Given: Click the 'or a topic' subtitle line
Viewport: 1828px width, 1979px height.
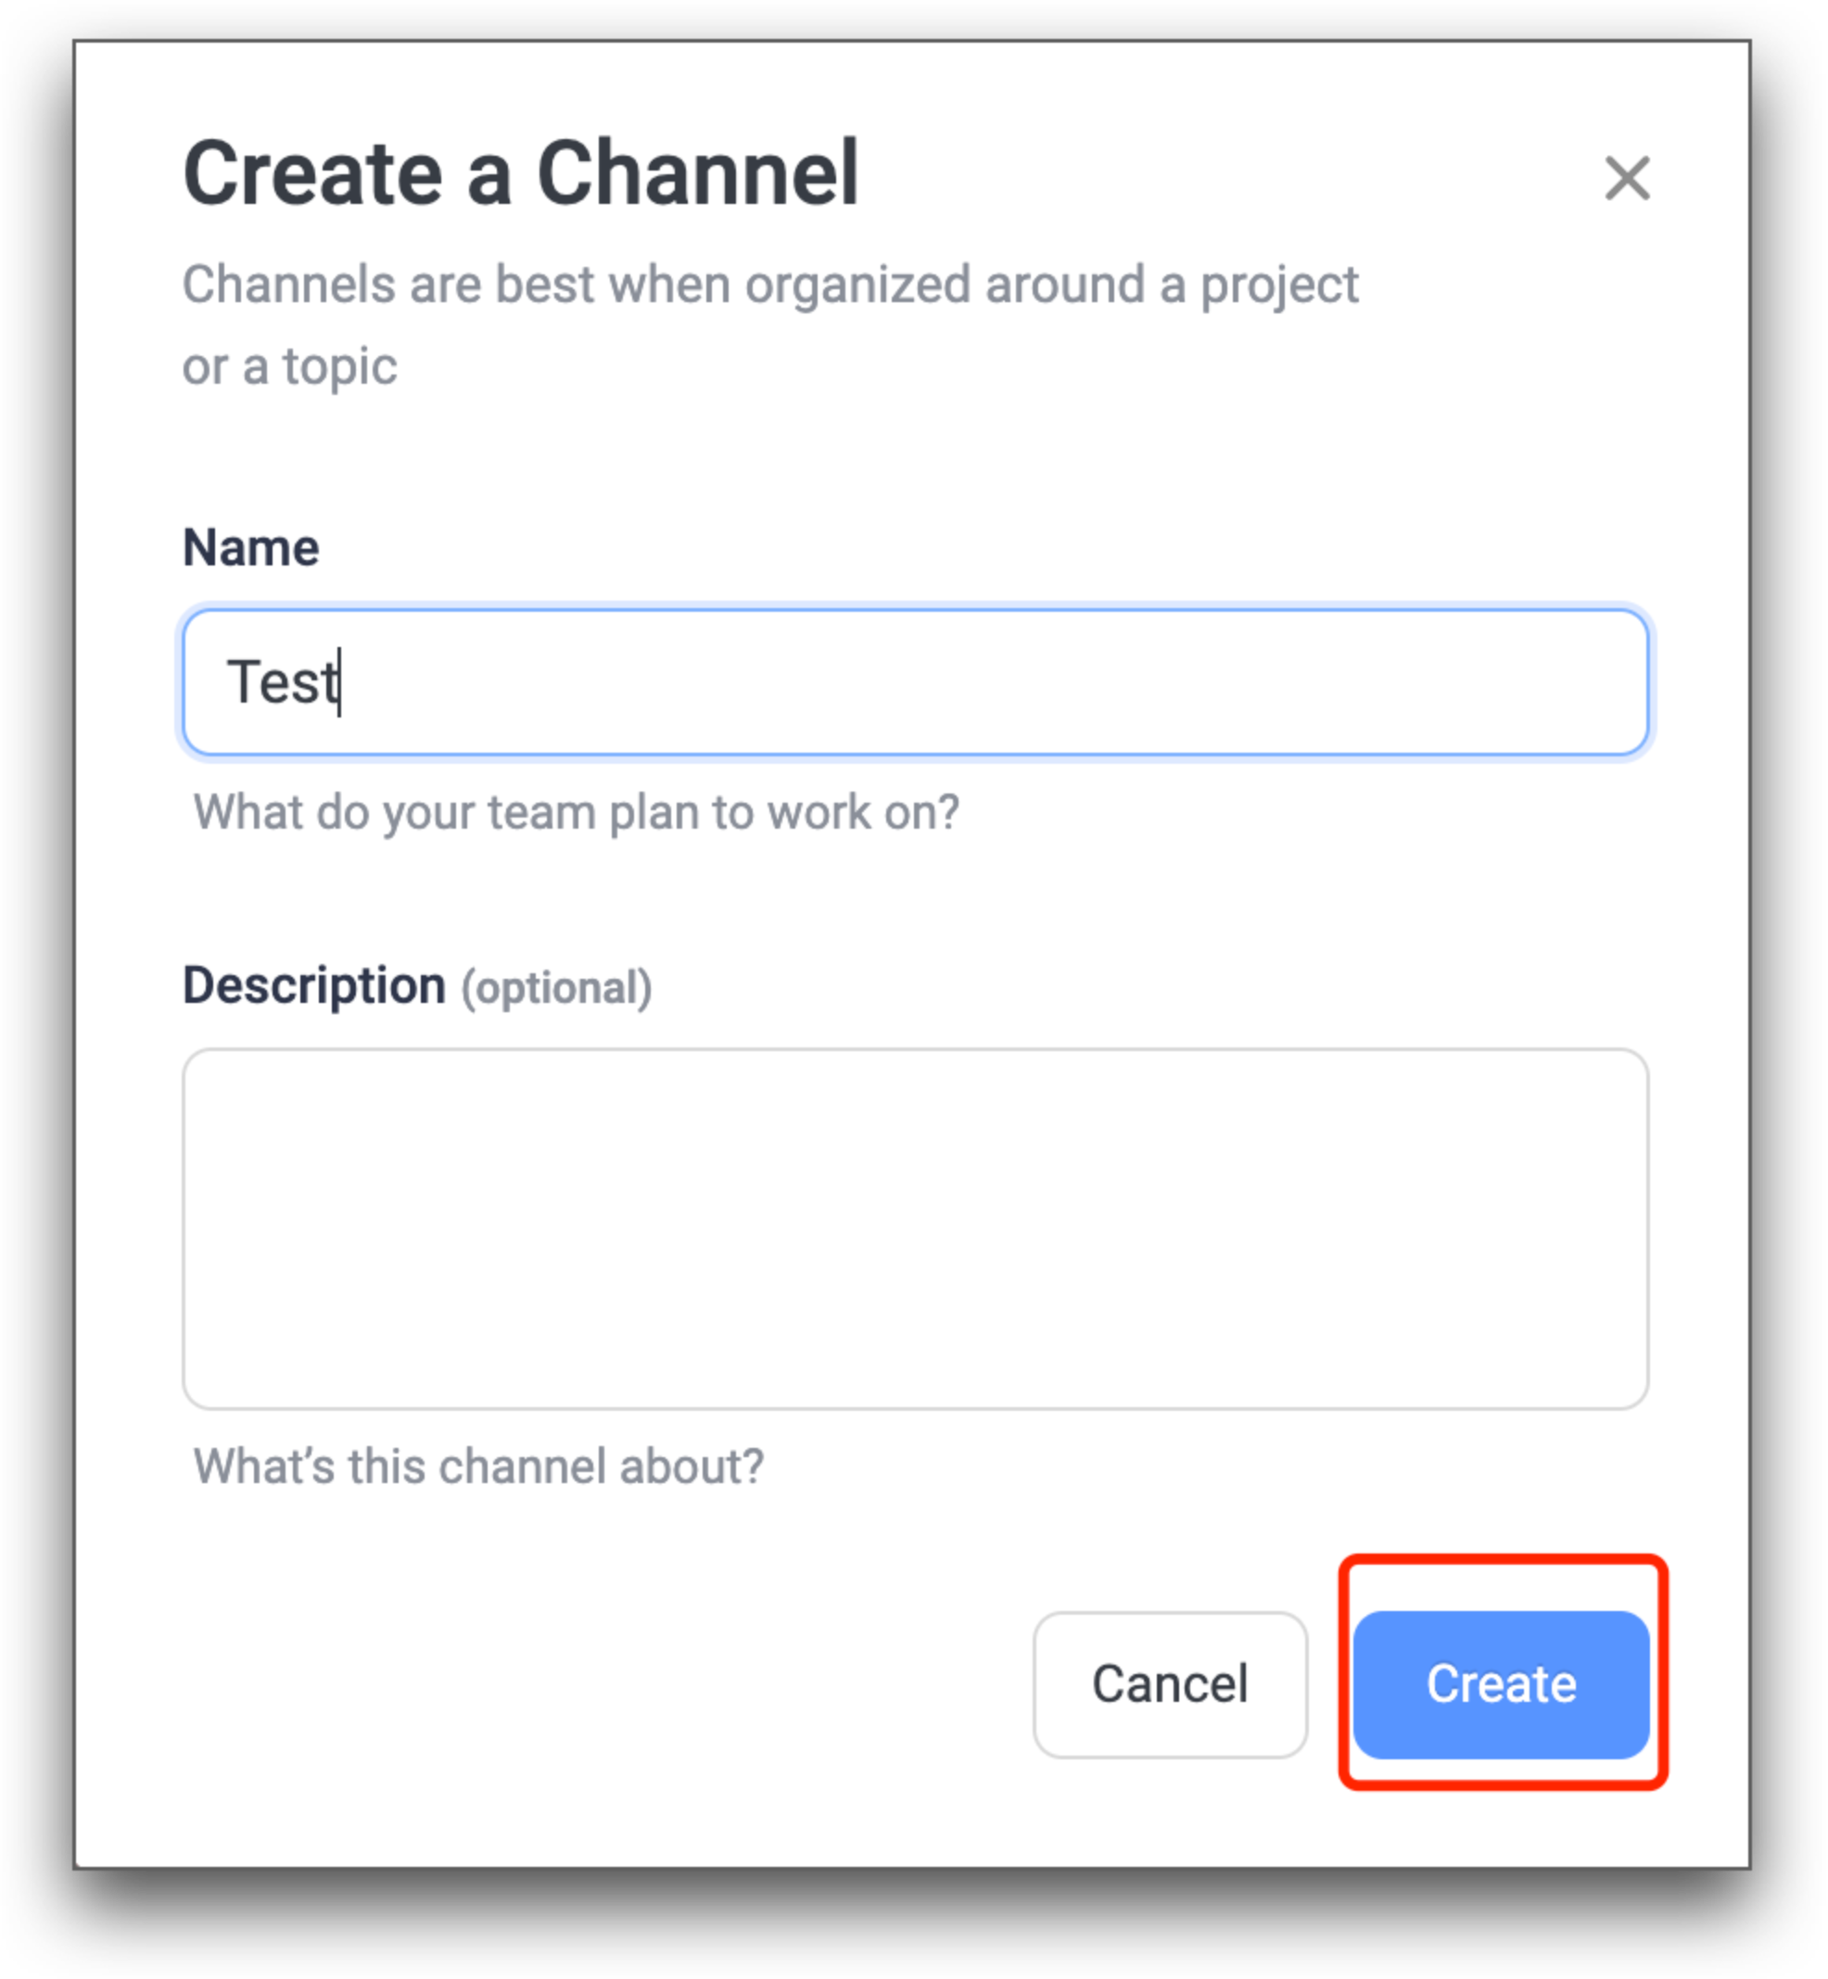Looking at the screenshot, I should pos(290,367).
